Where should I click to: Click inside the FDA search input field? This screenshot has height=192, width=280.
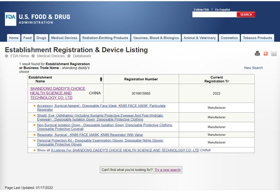click(x=214, y=14)
